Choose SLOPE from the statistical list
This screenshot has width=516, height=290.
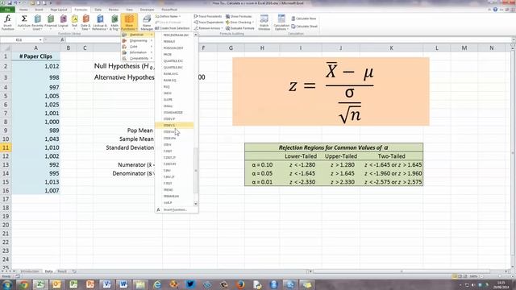(x=174, y=99)
